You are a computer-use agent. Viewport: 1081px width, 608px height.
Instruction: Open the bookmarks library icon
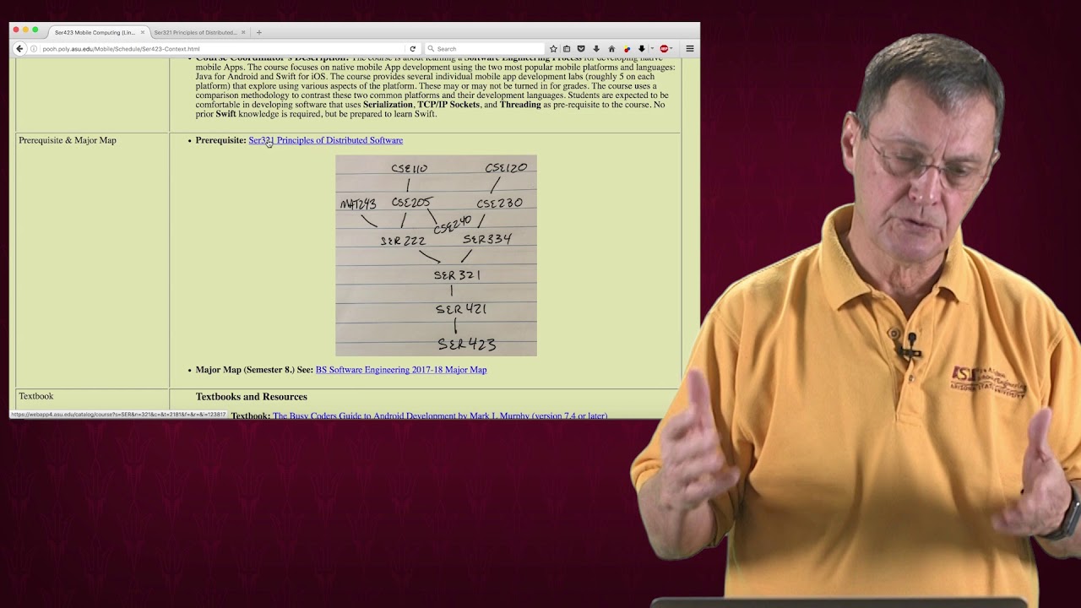pos(567,49)
